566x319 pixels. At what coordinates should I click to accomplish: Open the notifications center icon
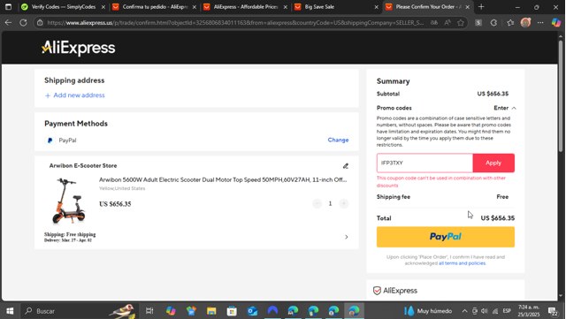point(553,311)
